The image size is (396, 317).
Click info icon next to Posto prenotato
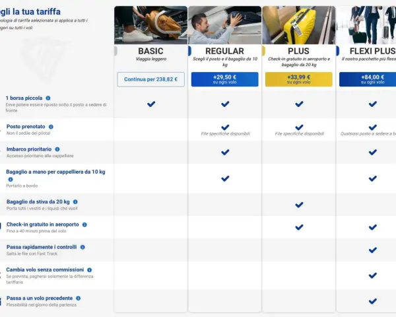pyautogui.click(x=51, y=127)
